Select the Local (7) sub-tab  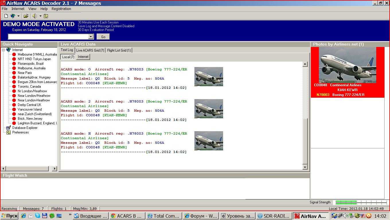pyautogui.click(x=68, y=57)
